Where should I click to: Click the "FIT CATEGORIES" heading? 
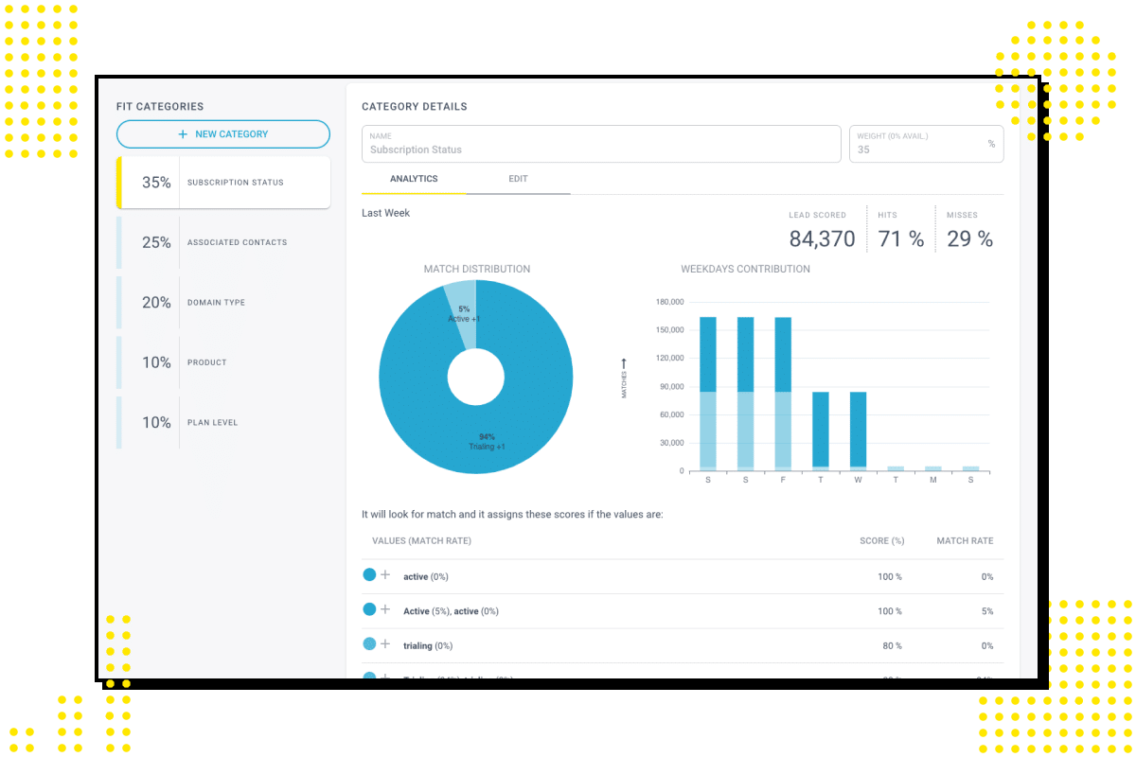click(x=160, y=107)
